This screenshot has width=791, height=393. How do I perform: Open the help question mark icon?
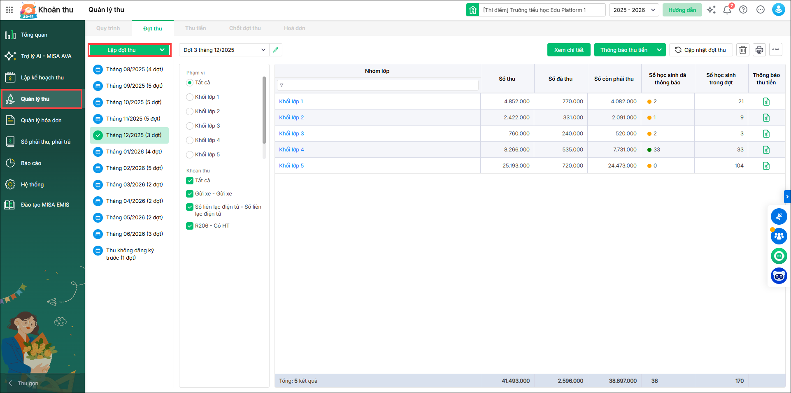tap(743, 10)
